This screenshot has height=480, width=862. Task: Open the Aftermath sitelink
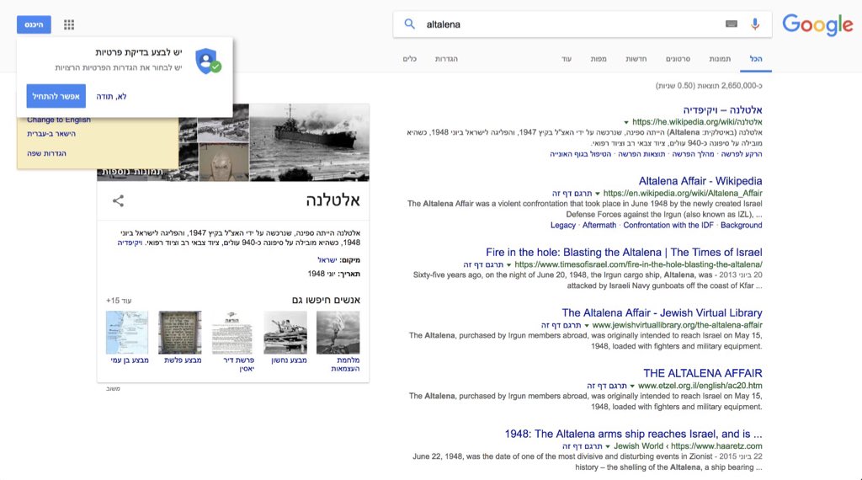point(599,226)
